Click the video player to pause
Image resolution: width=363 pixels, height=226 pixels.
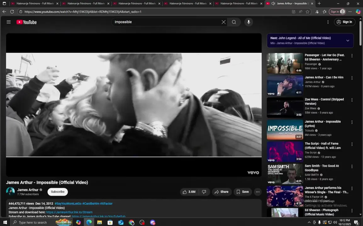tap(134, 105)
